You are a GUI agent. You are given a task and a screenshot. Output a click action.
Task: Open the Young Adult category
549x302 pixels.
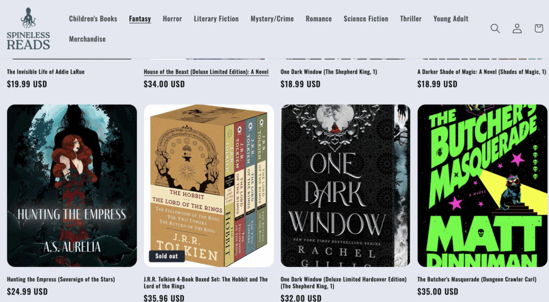tap(450, 19)
